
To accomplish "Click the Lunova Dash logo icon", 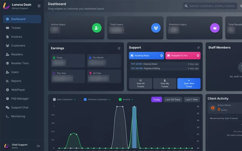I will coord(6,6).
